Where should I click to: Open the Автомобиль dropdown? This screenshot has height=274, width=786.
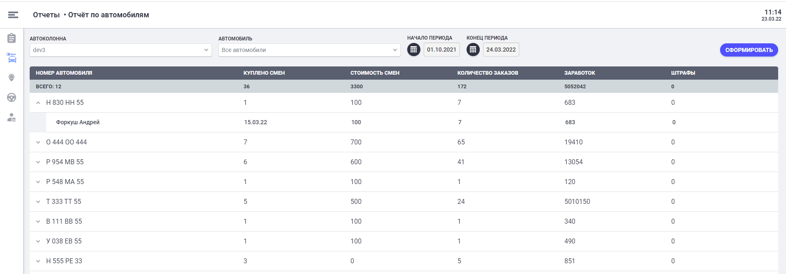[309, 50]
